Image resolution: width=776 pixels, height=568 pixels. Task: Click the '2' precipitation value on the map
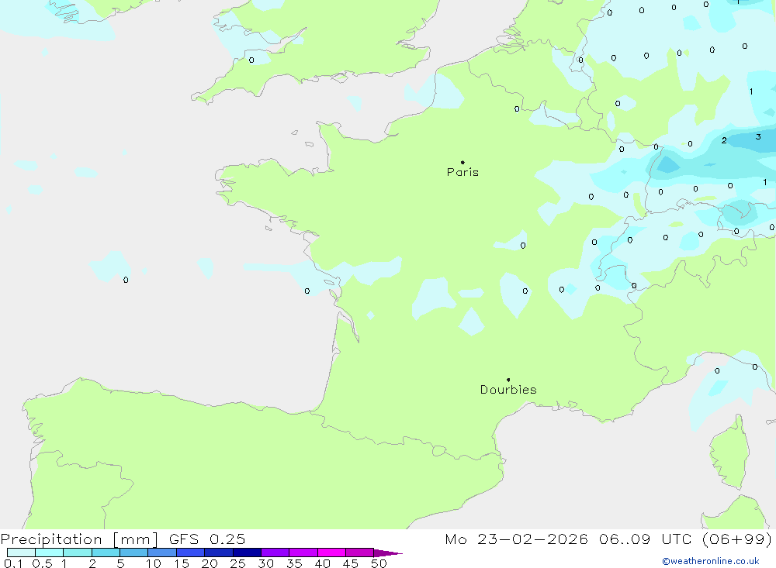[x=724, y=140]
